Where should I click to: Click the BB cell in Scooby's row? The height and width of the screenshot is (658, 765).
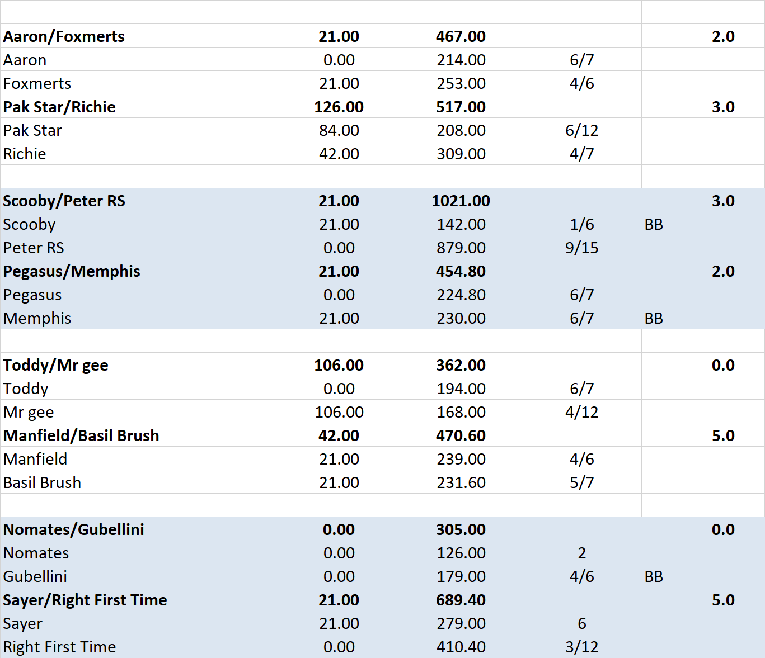click(654, 224)
